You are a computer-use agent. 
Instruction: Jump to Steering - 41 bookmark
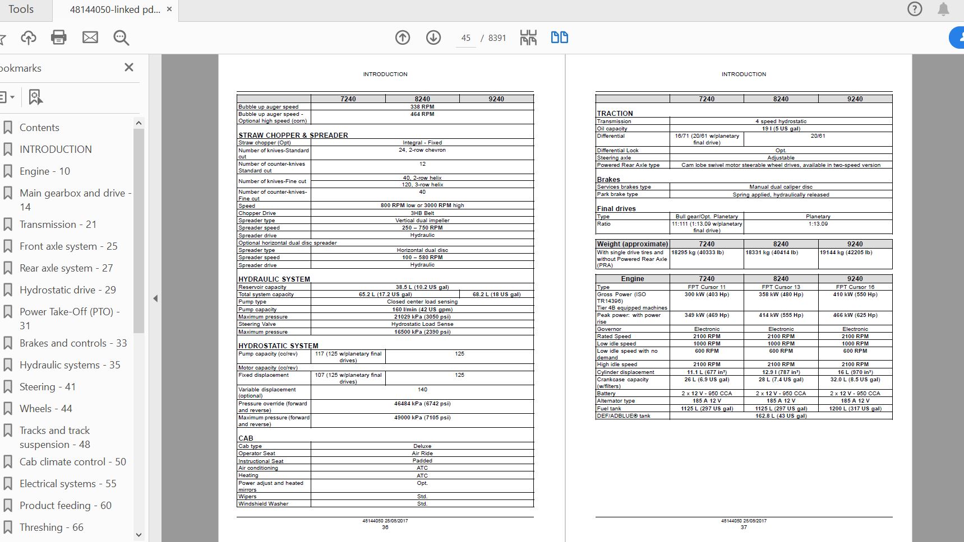pyautogui.click(x=48, y=387)
